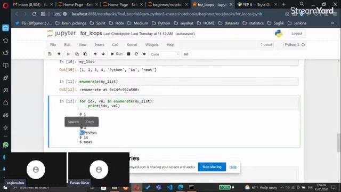Show more bookmarks with the double chevron
This screenshot has height=192, width=341.
pyautogui.click(x=332, y=23)
